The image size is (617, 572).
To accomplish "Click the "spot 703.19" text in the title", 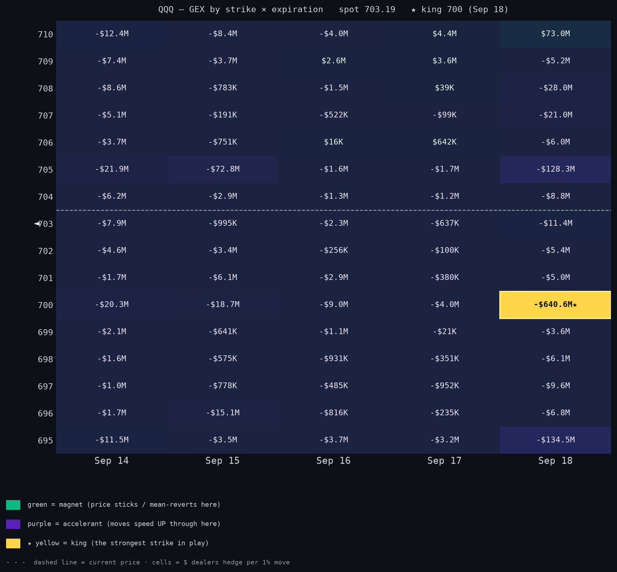I will coord(367,9).
